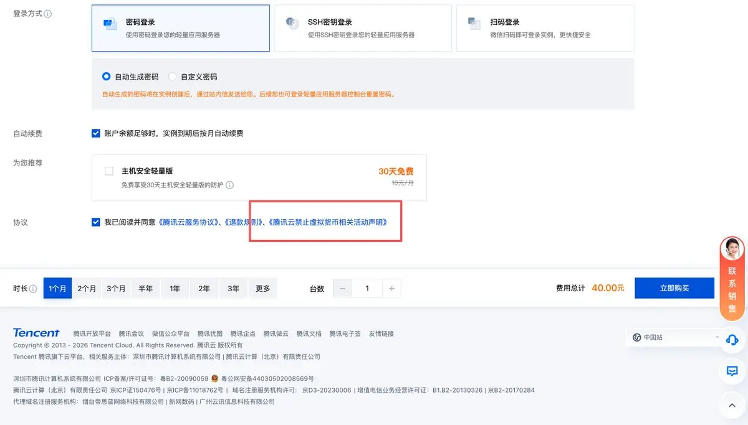Open the 腾讯优图 footer link
Screen dimensions: 748x425
(210, 334)
